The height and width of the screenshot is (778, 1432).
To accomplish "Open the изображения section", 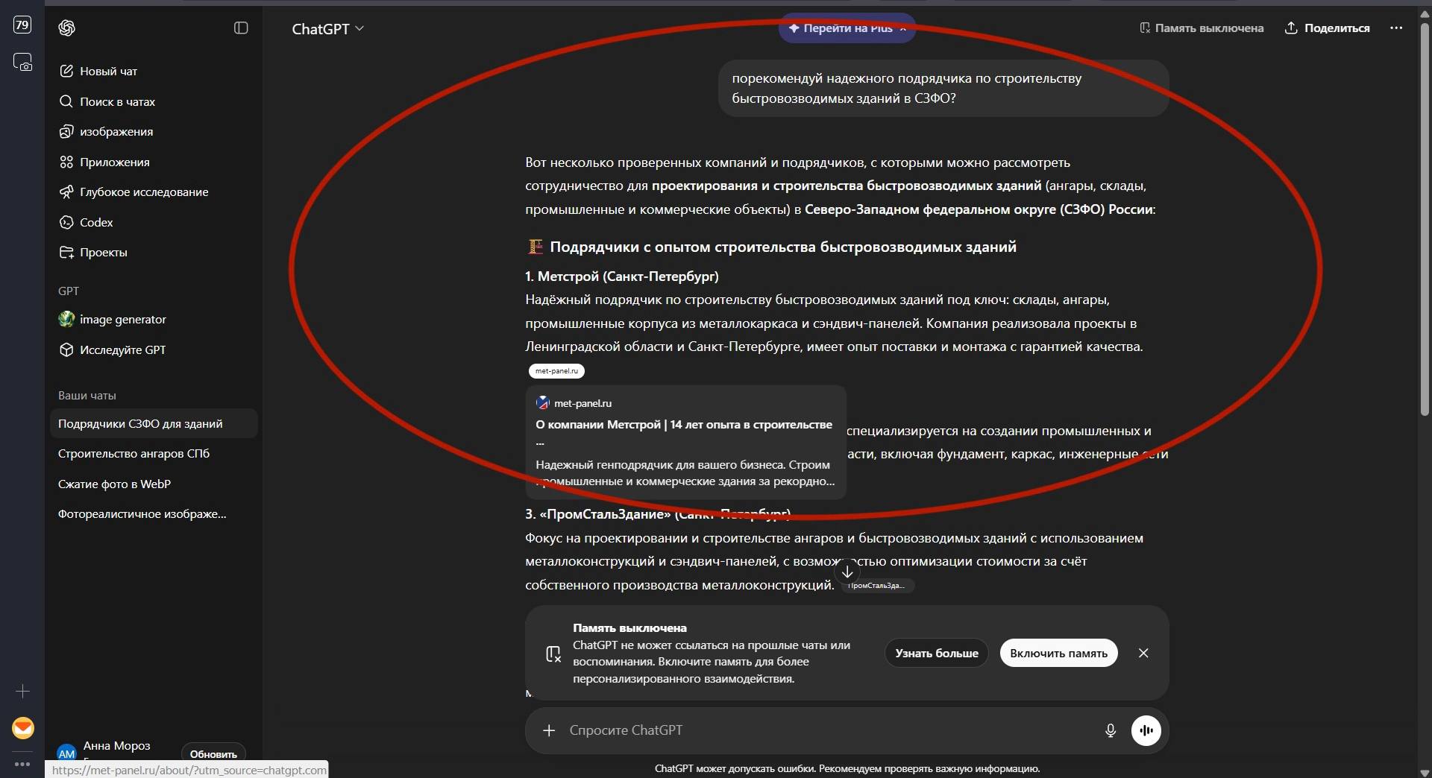I will coord(153,131).
